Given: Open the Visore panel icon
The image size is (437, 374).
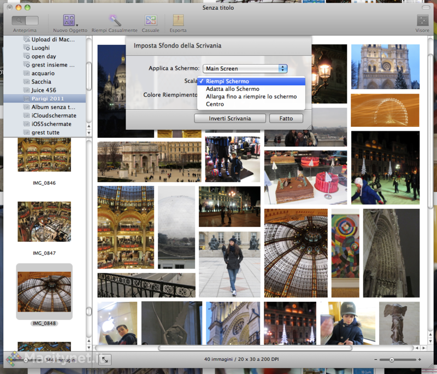Looking at the screenshot, I should click(x=422, y=21).
